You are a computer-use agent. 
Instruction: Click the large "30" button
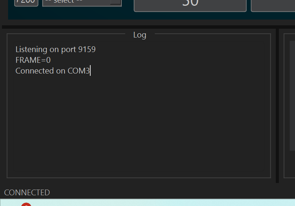tap(190, 5)
